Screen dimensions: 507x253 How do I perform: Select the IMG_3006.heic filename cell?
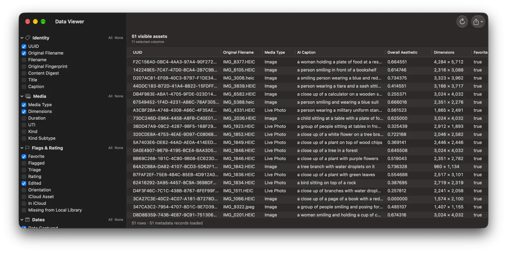(239, 78)
